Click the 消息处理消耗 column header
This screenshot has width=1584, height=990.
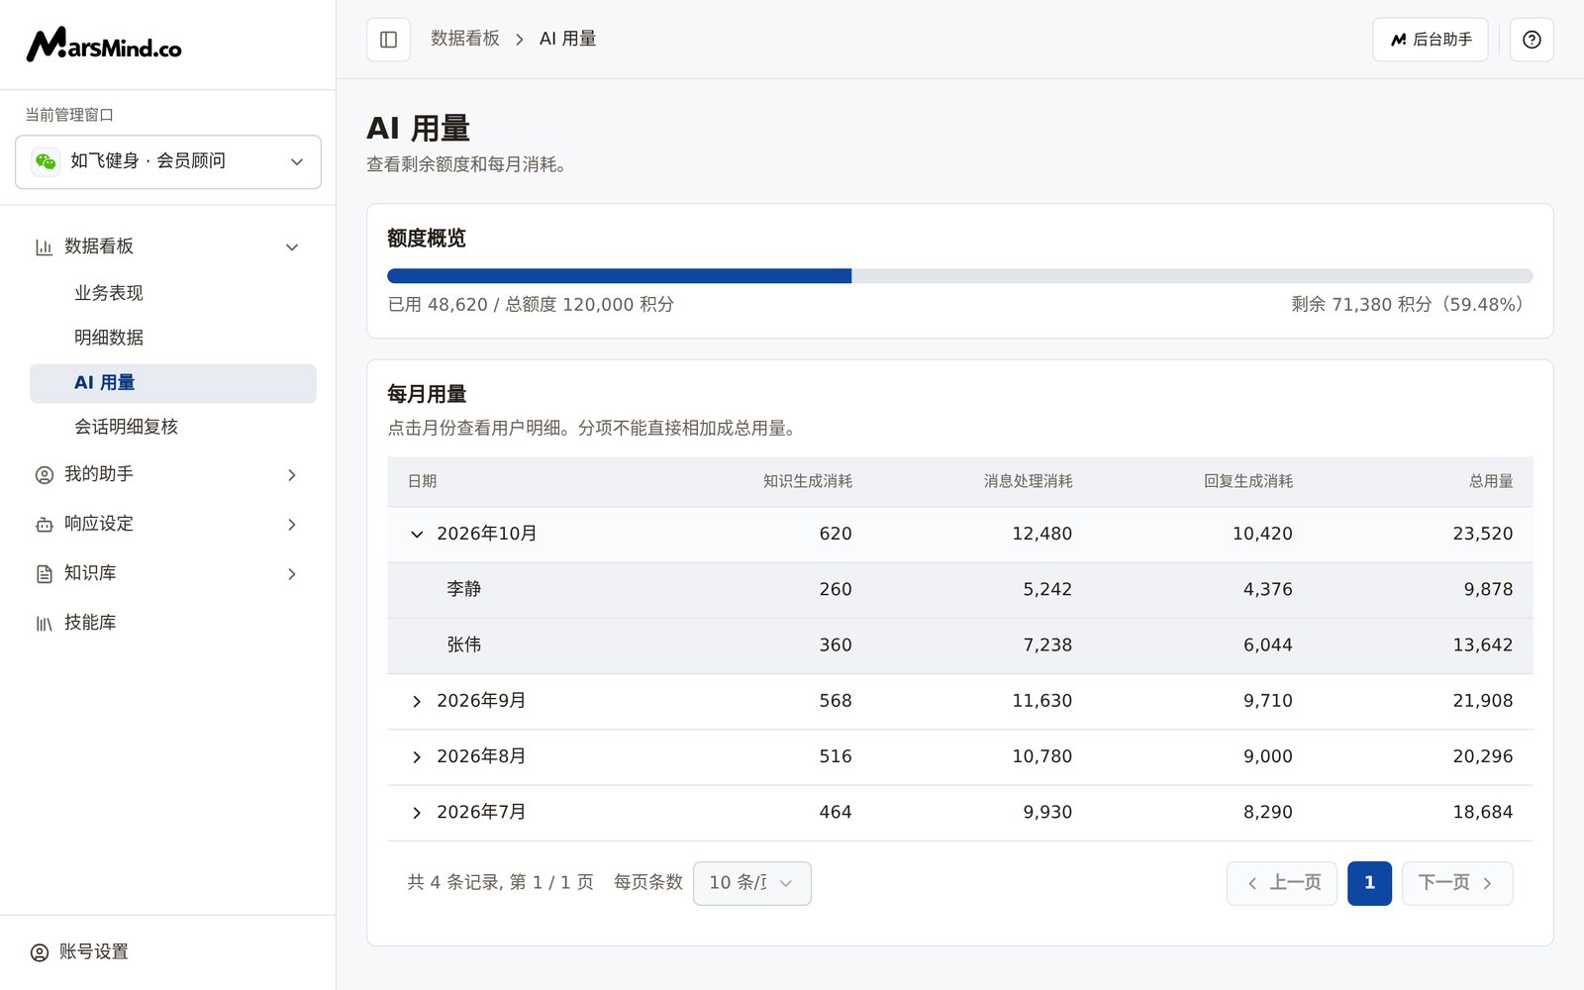1029,481
